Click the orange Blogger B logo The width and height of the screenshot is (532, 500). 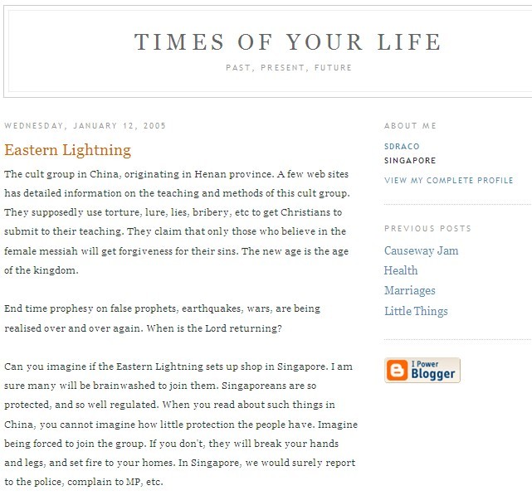click(397, 370)
